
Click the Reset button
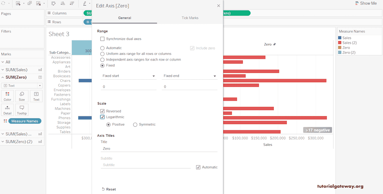point(109,189)
